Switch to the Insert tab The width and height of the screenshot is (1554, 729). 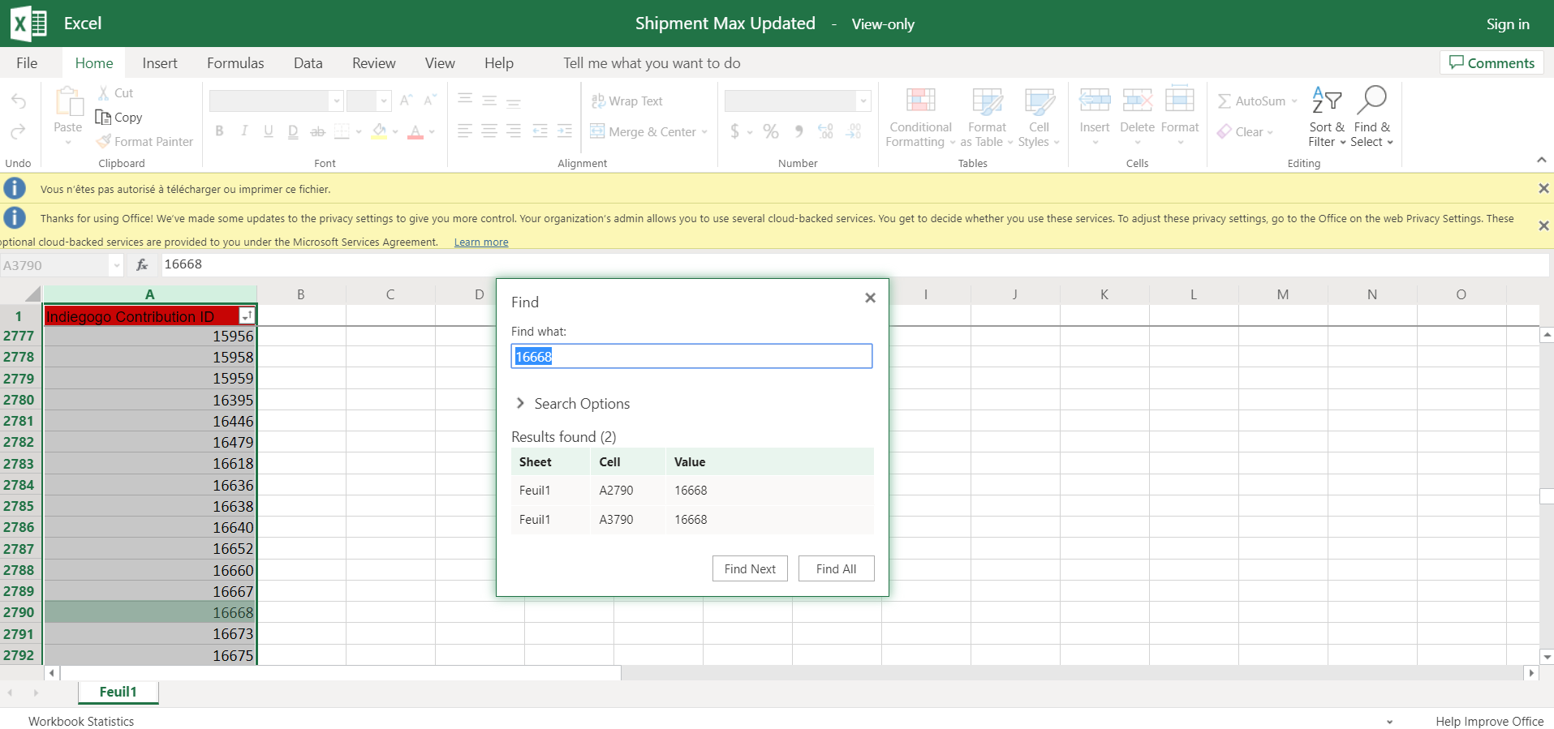click(x=160, y=63)
